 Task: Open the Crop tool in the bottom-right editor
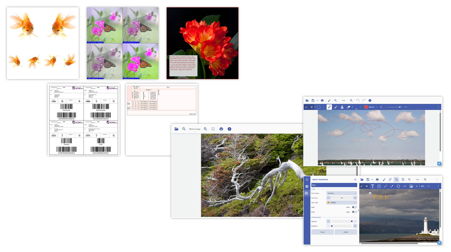pyautogui.click(x=403, y=180)
